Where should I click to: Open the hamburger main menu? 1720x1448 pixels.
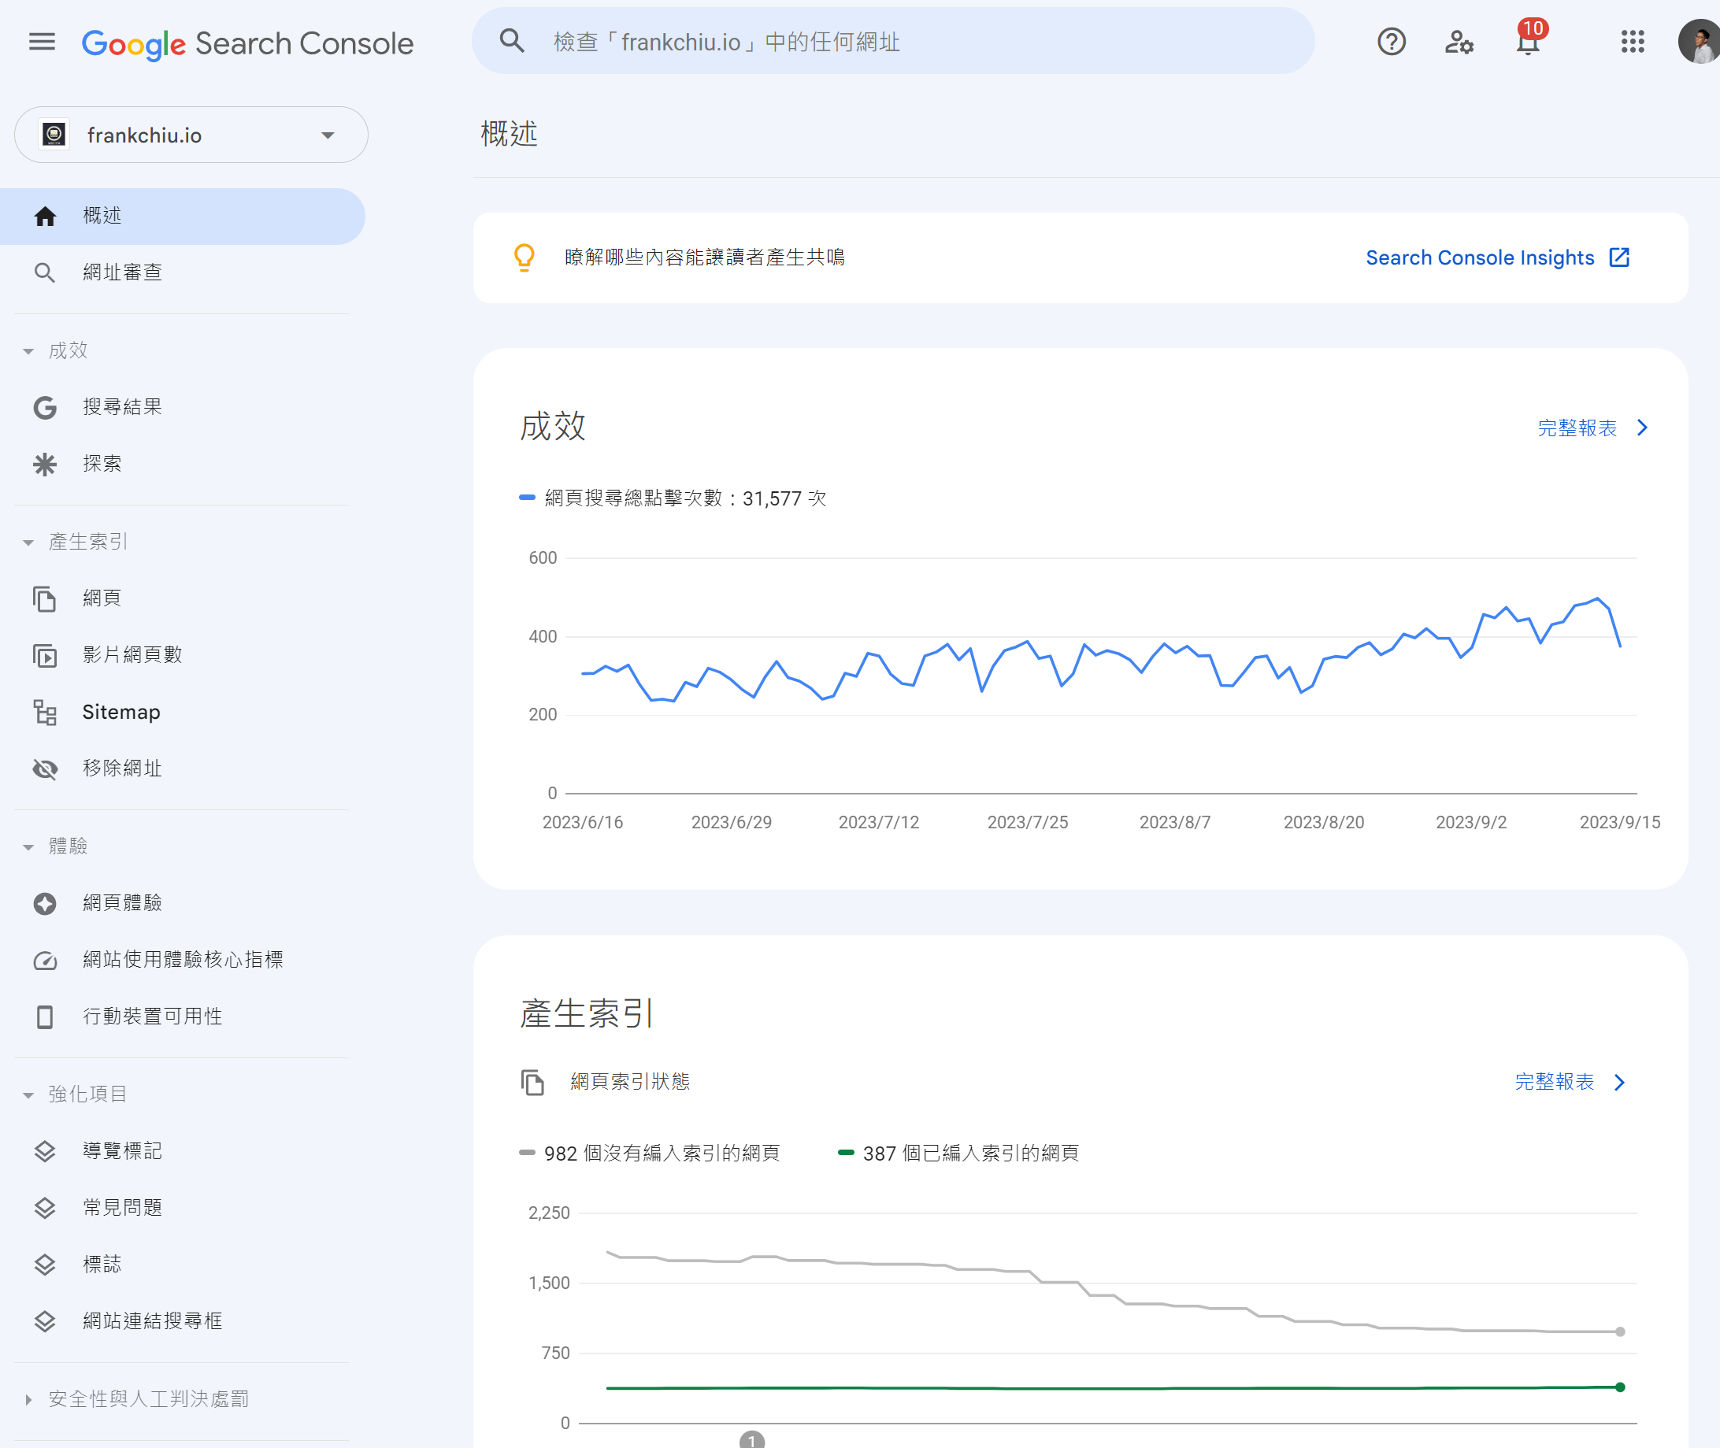point(42,42)
